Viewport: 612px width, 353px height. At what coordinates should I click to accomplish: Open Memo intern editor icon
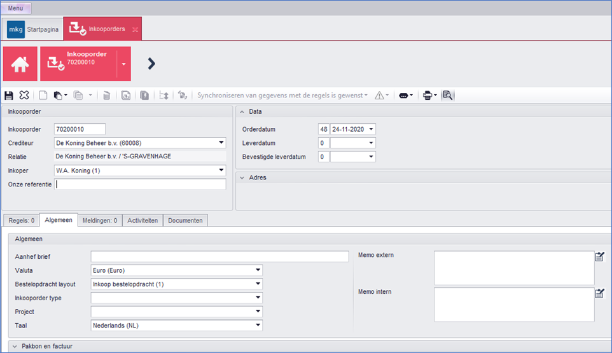600,293
